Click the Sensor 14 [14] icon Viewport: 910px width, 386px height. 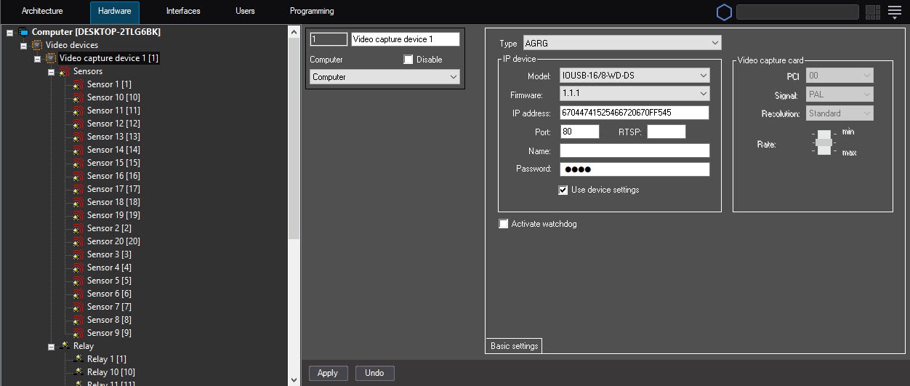78,150
